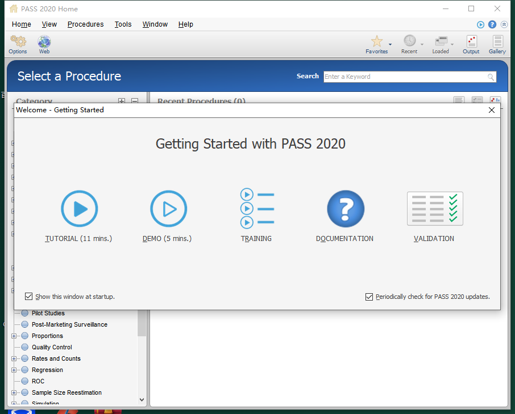The width and height of the screenshot is (515, 414).
Task: Click the DOCUMENTATION link text
Action: [344, 239]
